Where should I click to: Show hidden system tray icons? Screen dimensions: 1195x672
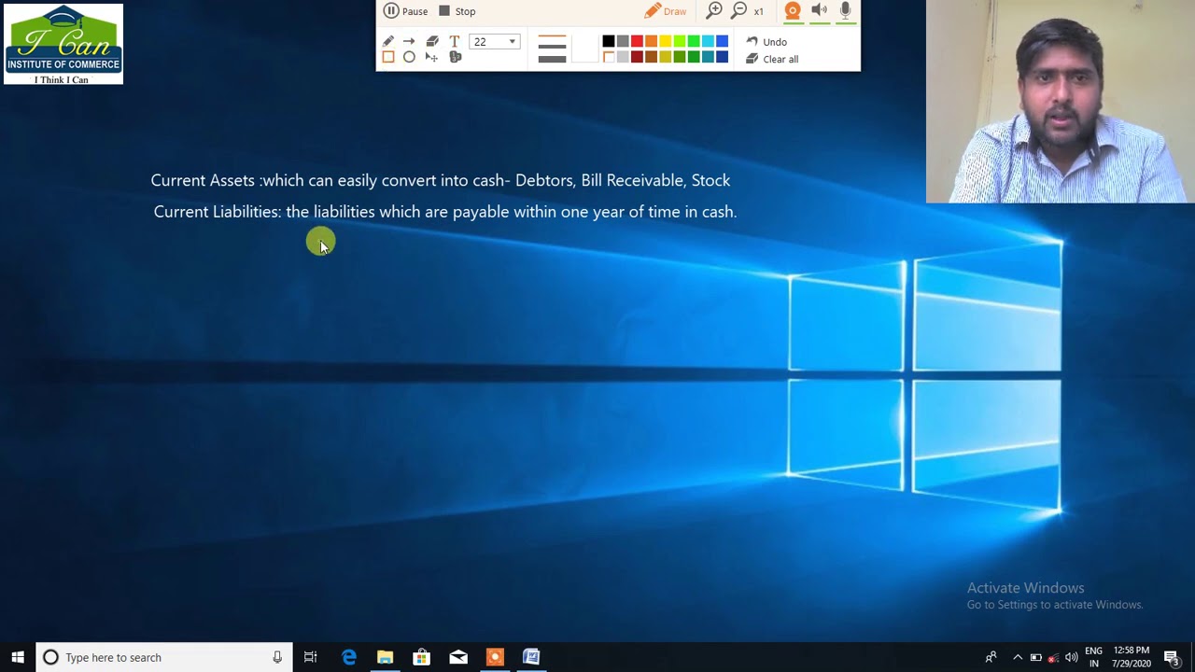tap(1018, 657)
